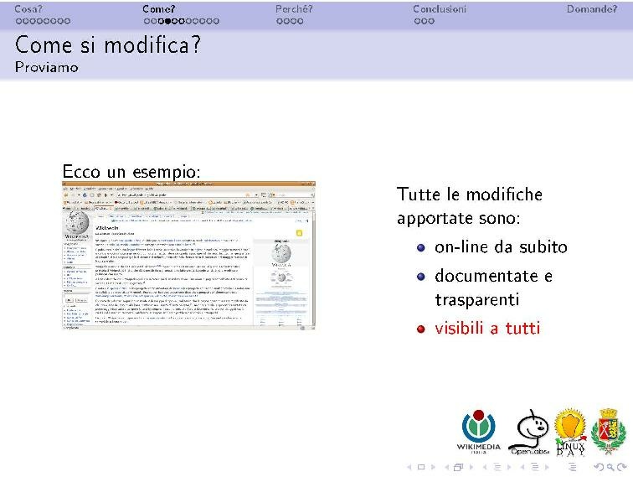Click the section lines icon
This screenshot has width=633, height=477.
click(x=535, y=467)
